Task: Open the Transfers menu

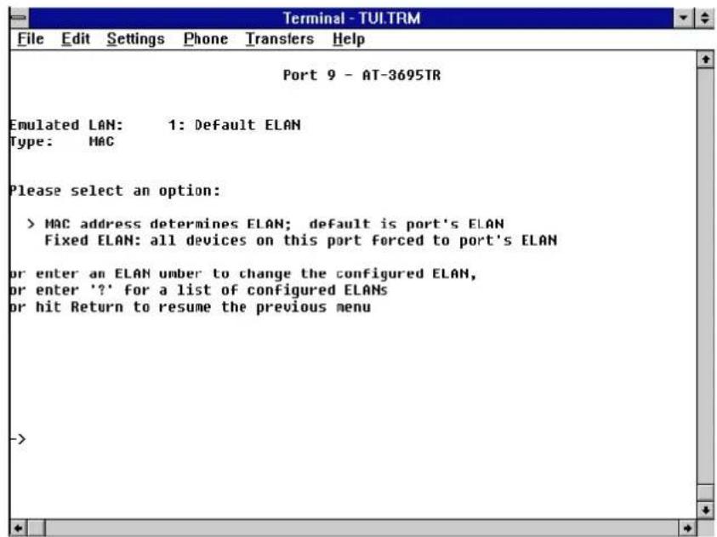Action: [x=279, y=39]
